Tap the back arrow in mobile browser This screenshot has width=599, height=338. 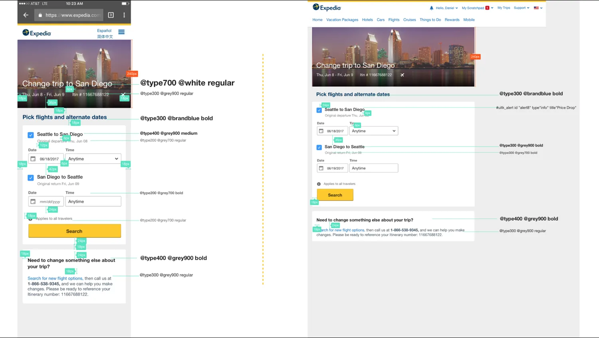click(x=26, y=15)
